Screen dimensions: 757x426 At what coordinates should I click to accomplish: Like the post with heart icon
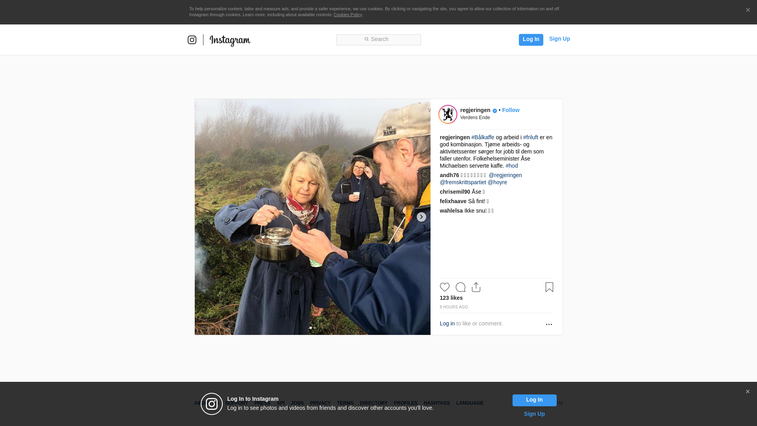click(445, 287)
